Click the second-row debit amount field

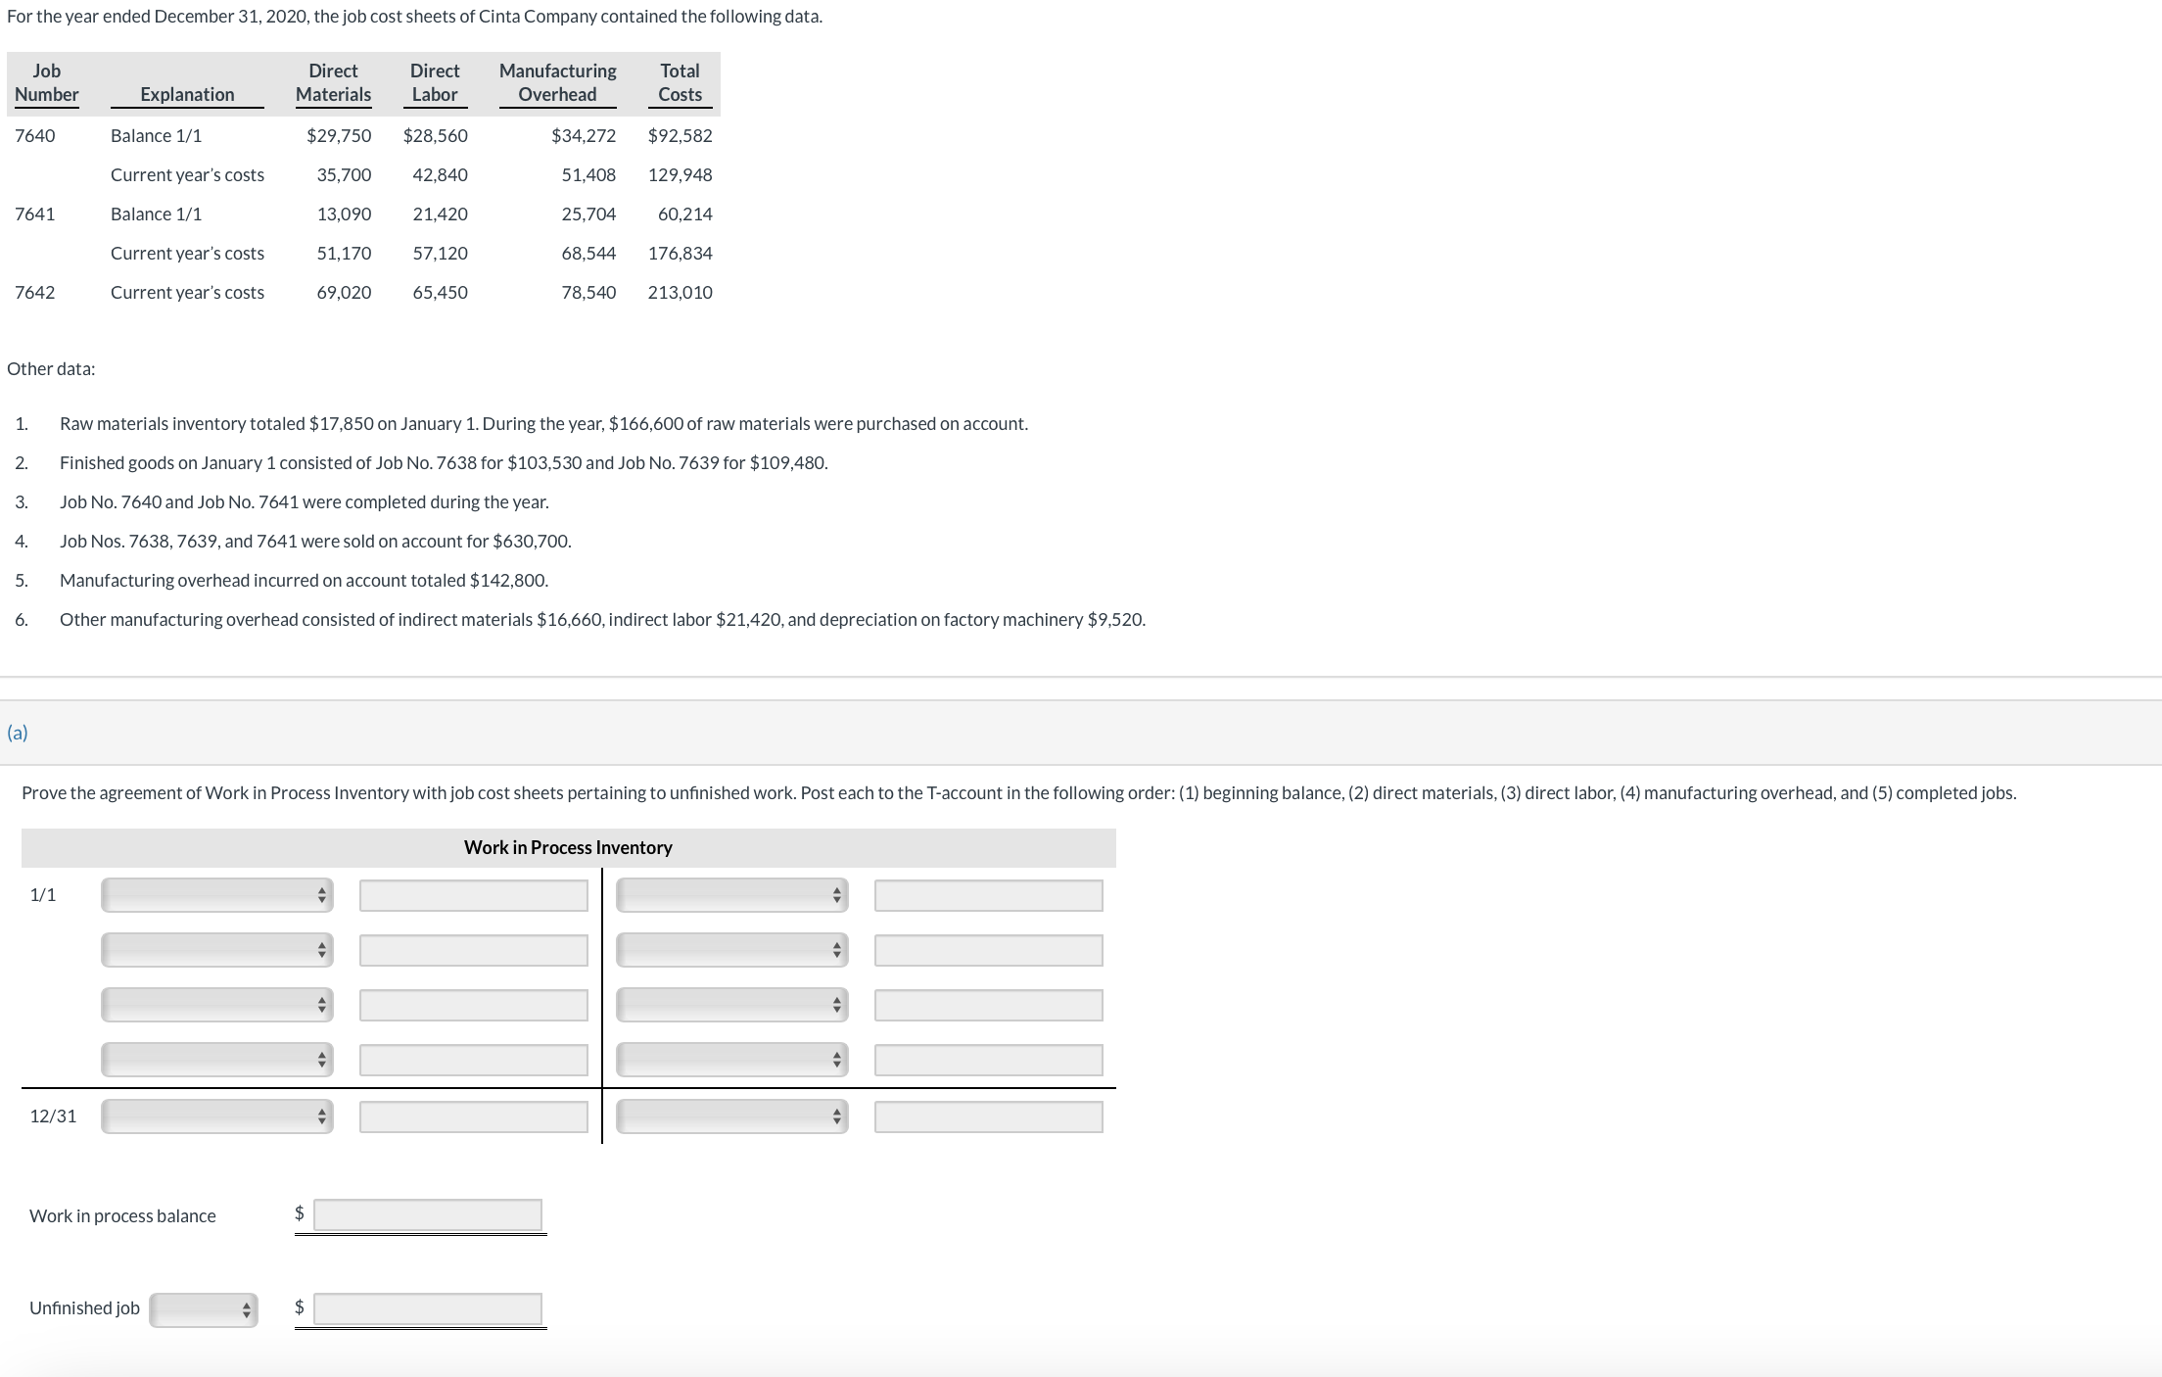pyautogui.click(x=473, y=950)
